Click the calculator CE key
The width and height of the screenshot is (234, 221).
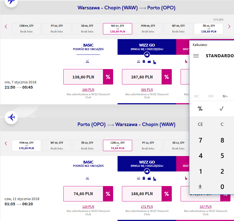pos(200,124)
